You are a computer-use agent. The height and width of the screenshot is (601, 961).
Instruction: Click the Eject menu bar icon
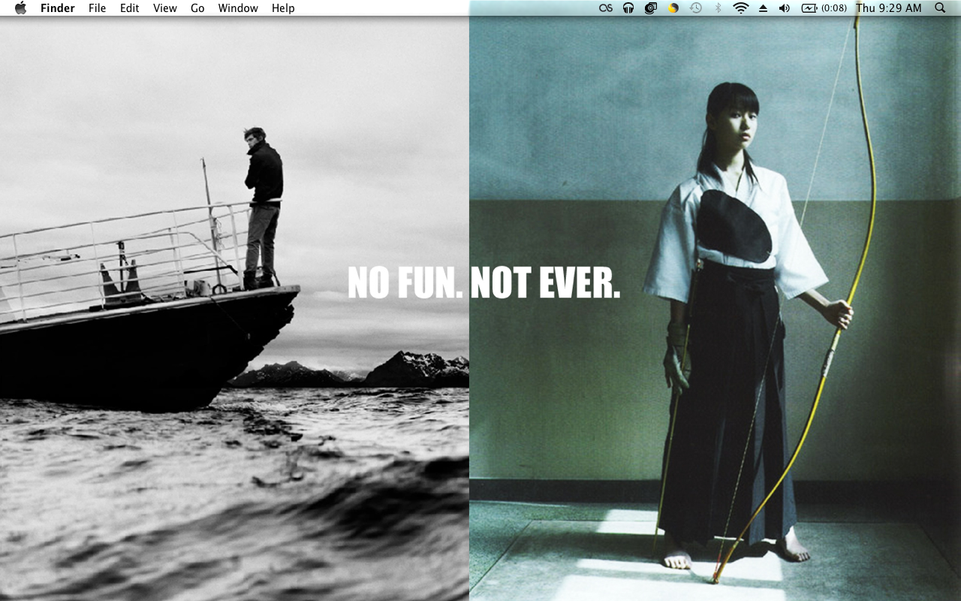[763, 8]
